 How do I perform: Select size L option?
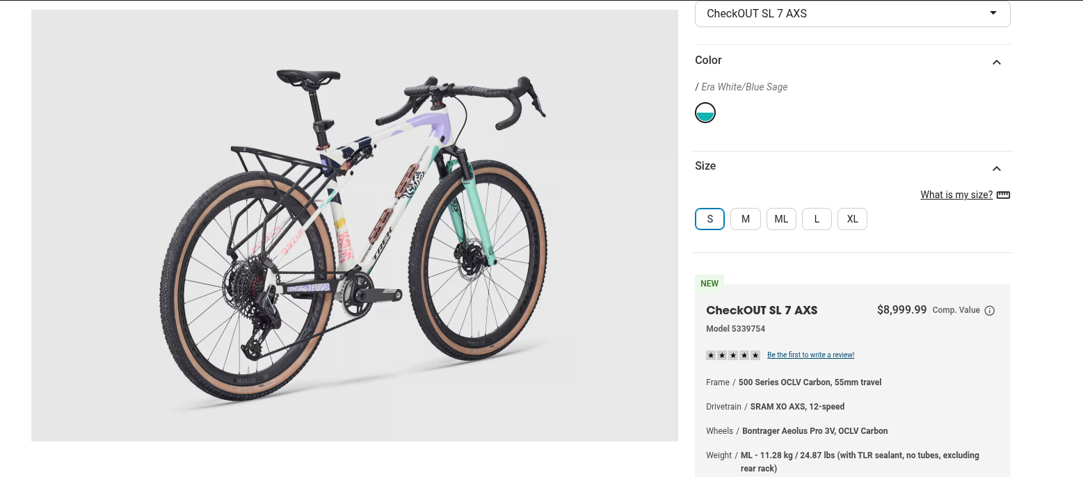click(817, 219)
